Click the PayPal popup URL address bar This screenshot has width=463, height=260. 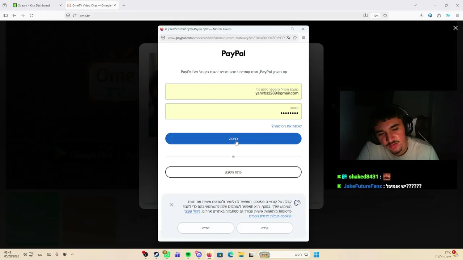(226, 38)
